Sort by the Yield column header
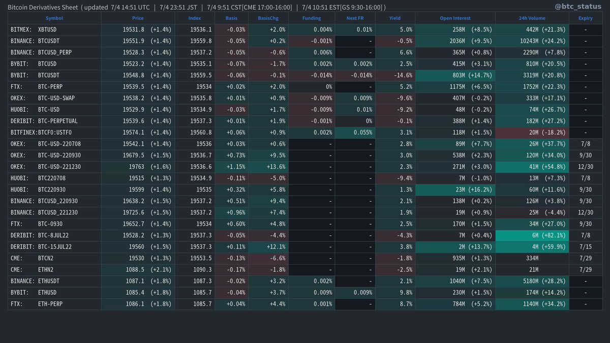 [395, 18]
